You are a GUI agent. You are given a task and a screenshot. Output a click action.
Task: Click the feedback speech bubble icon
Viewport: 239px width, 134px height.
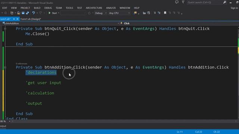(177, 2)
